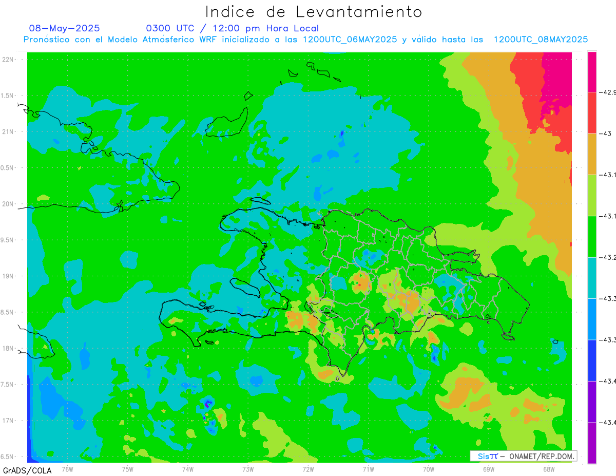
Task: Click the magenta segment of the color bar
Action: (592, 72)
